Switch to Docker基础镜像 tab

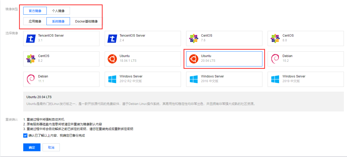click(x=86, y=21)
